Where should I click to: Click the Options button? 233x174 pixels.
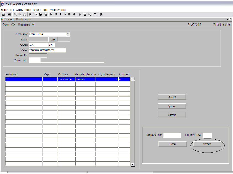(172, 106)
